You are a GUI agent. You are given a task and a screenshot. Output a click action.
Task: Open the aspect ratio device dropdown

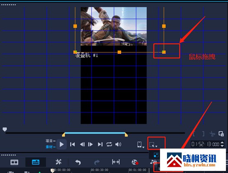(x=141, y=144)
